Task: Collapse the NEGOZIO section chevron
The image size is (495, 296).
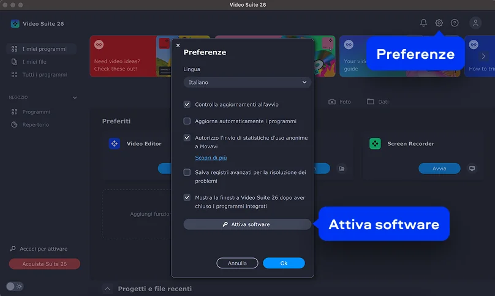Action: (x=75, y=97)
